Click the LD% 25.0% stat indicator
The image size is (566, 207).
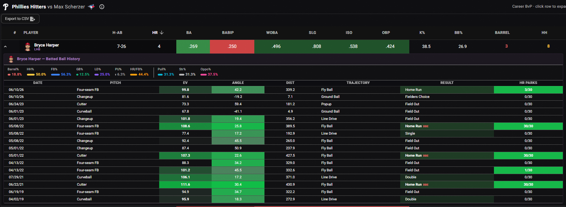pos(102,72)
